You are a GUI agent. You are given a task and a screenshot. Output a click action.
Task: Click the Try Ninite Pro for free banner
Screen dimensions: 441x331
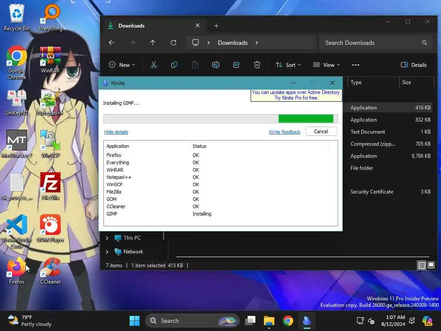[x=296, y=95]
